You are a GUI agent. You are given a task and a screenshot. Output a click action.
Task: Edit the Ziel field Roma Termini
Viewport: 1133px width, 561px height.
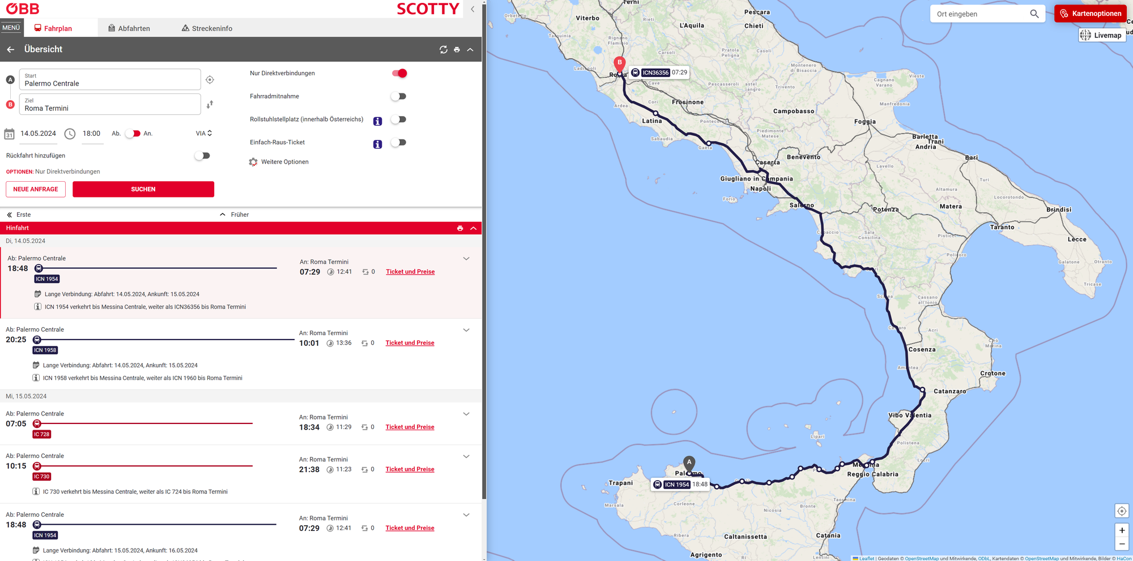click(x=110, y=104)
